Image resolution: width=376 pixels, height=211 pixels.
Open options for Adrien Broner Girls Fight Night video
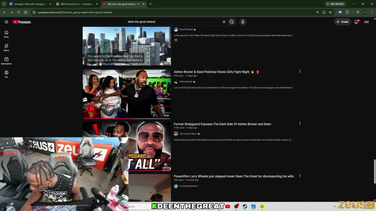click(300, 71)
